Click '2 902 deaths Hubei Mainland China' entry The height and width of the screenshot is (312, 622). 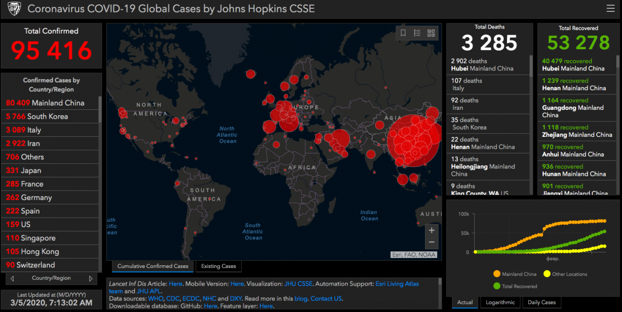tap(488, 65)
